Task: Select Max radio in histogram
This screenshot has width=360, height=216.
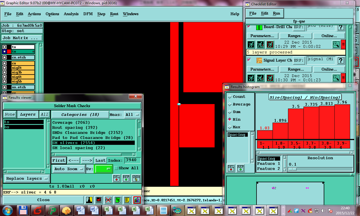Action: coord(230,127)
